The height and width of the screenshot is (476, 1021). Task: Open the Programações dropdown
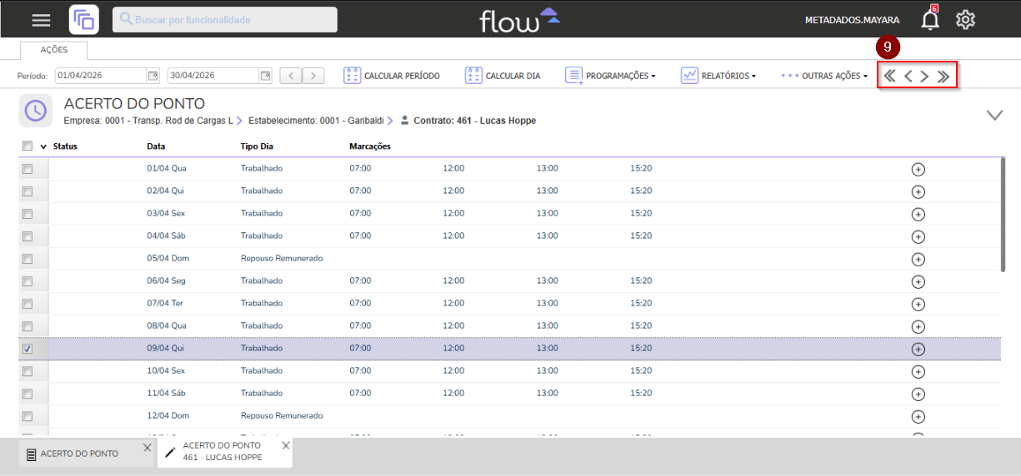[610, 76]
